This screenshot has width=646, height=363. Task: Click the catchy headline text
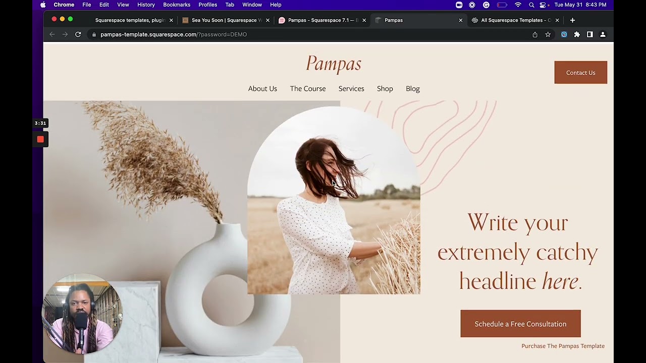tap(518, 251)
